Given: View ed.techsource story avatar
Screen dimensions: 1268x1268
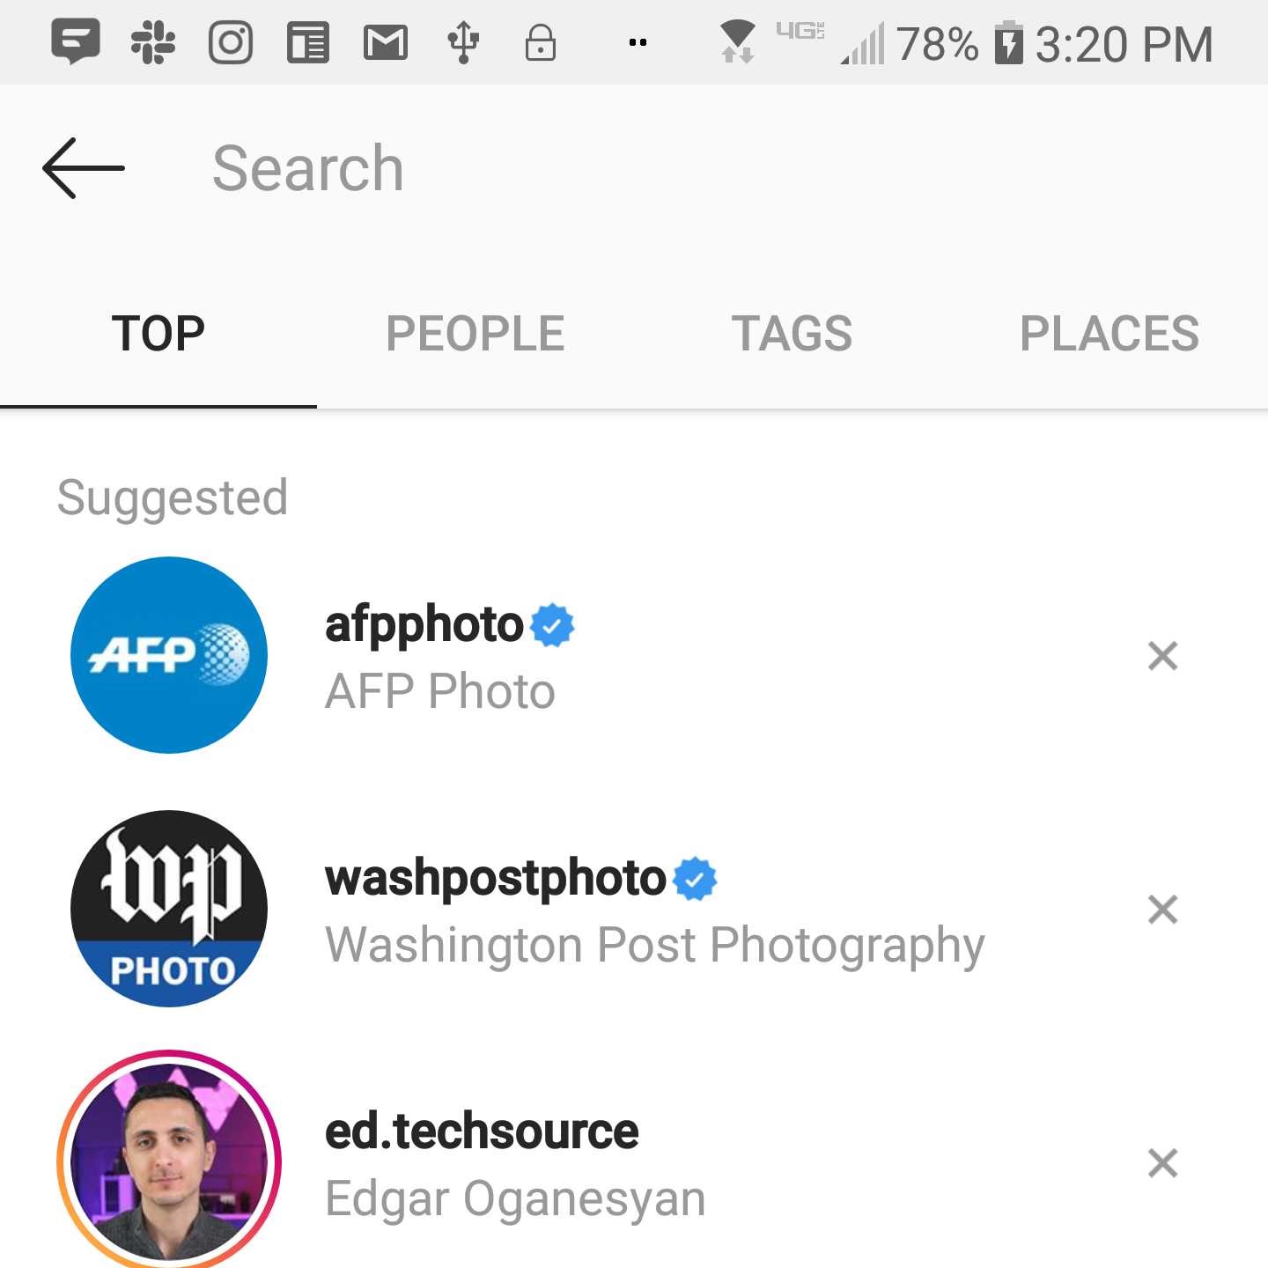Looking at the screenshot, I should (169, 1161).
